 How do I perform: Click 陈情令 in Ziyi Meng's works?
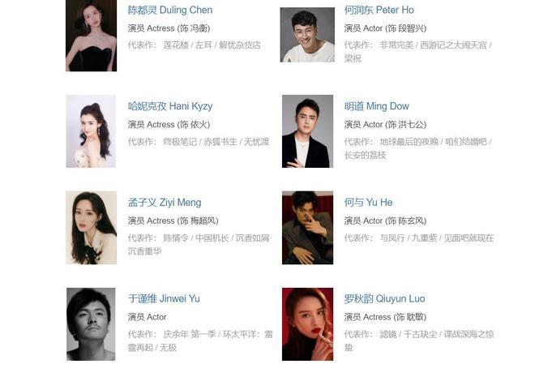[176, 238]
